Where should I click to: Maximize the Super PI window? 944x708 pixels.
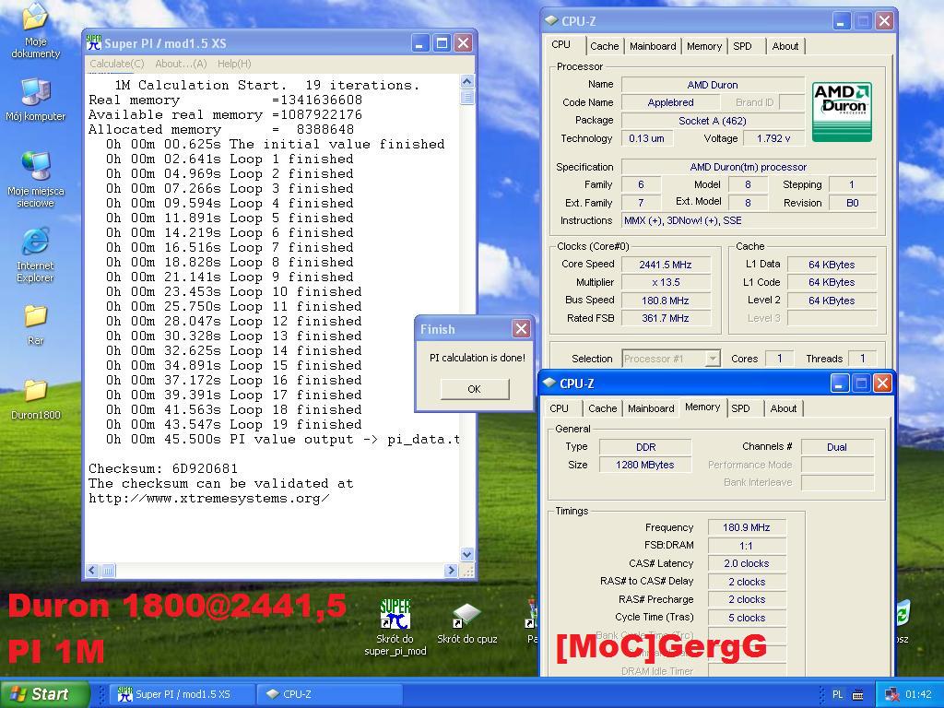click(442, 42)
